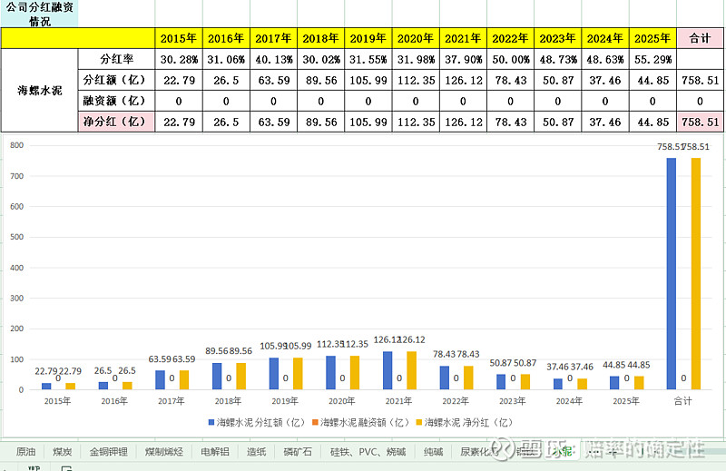Click the yellow 2022年 bar in chart
This screenshot has height=471, width=726.
(468, 378)
